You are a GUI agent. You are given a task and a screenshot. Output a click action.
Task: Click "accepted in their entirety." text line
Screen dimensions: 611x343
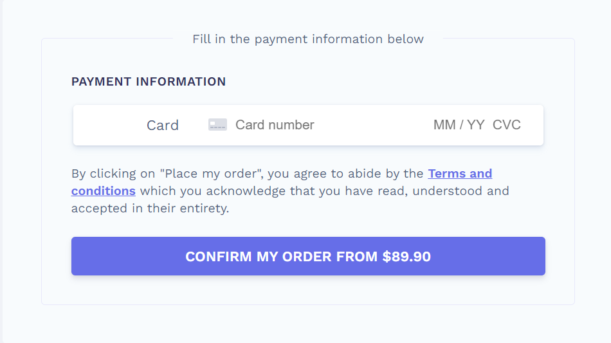tap(150, 209)
